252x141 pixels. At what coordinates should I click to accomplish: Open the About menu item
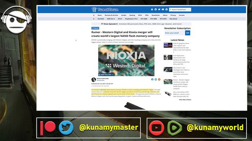click(x=165, y=15)
